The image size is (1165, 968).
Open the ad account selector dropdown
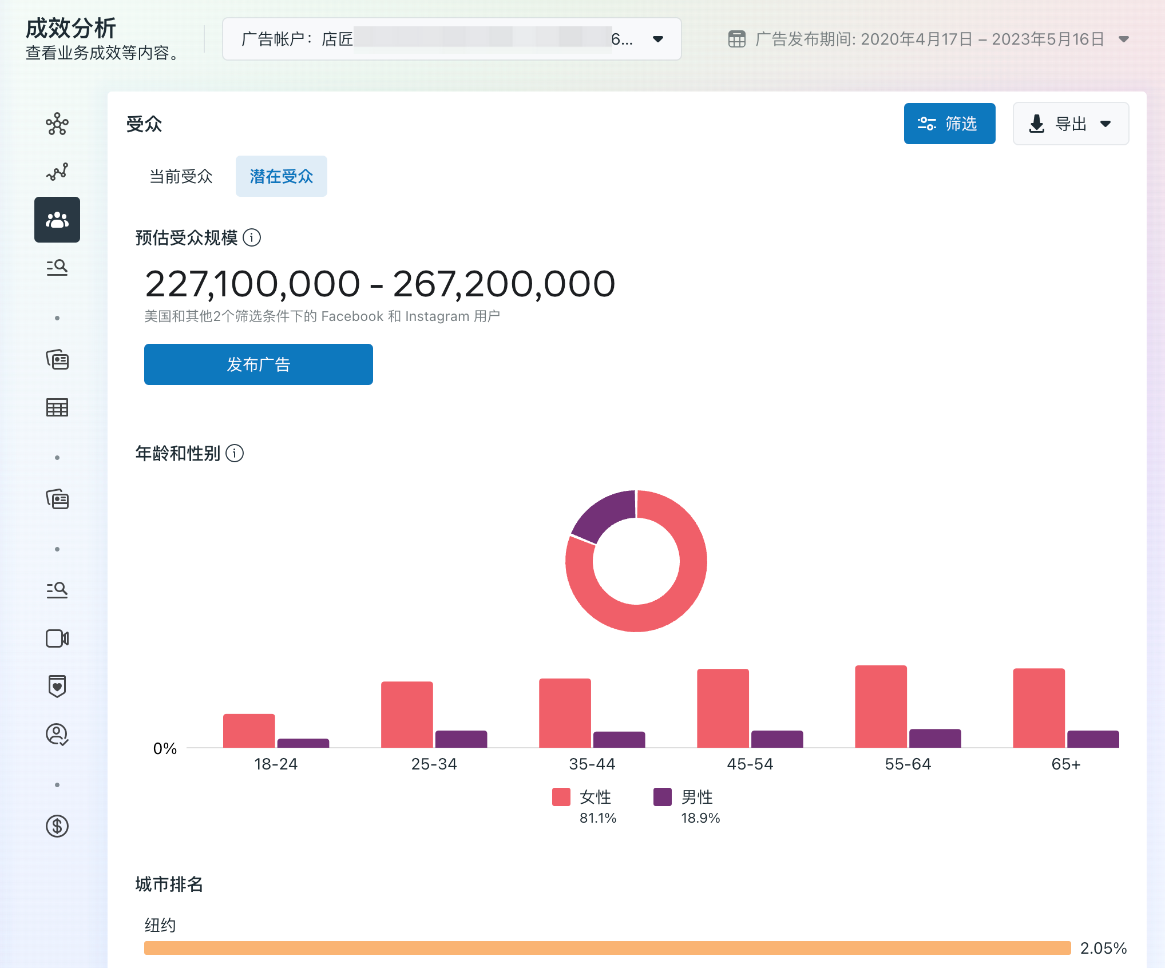657,39
